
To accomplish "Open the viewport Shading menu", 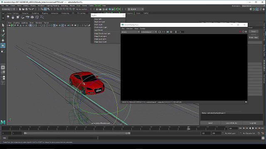I will pyautogui.click(x=17, y=23).
